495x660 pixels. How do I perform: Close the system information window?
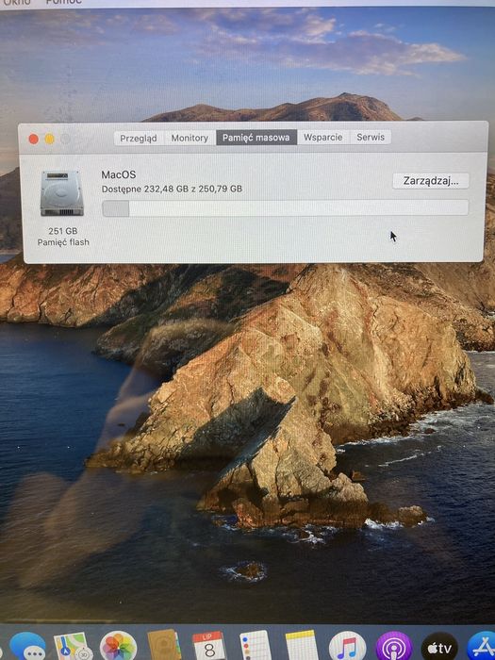33,139
